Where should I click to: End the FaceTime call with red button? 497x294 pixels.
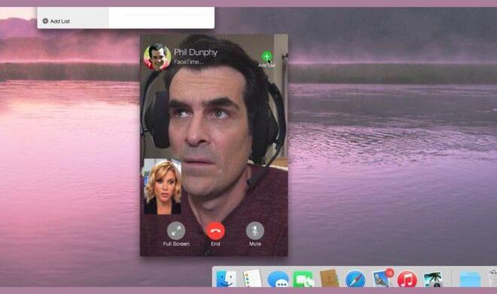click(x=215, y=231)
